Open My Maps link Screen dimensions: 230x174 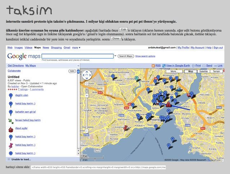[x=31, y=66]
